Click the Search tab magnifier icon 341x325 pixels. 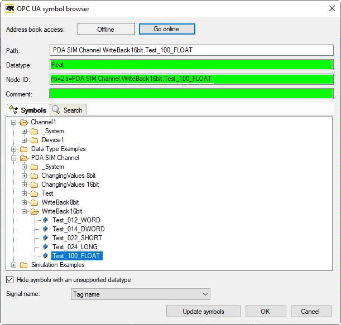click(56, 110)
